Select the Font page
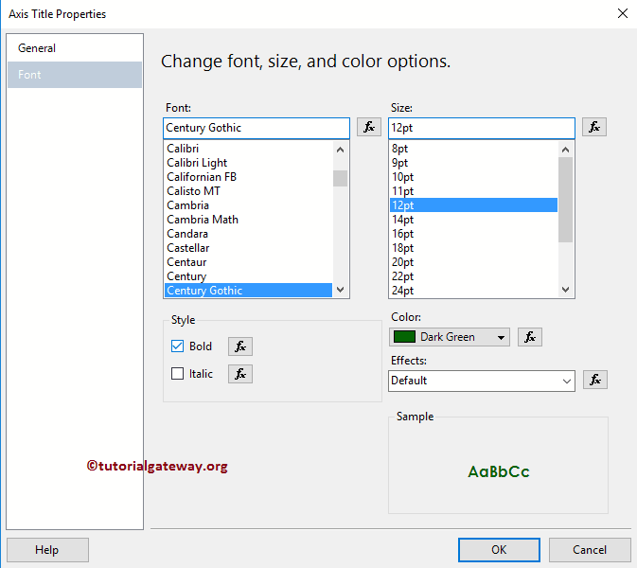Screen dimensions: 637x568 coord(75,75)
